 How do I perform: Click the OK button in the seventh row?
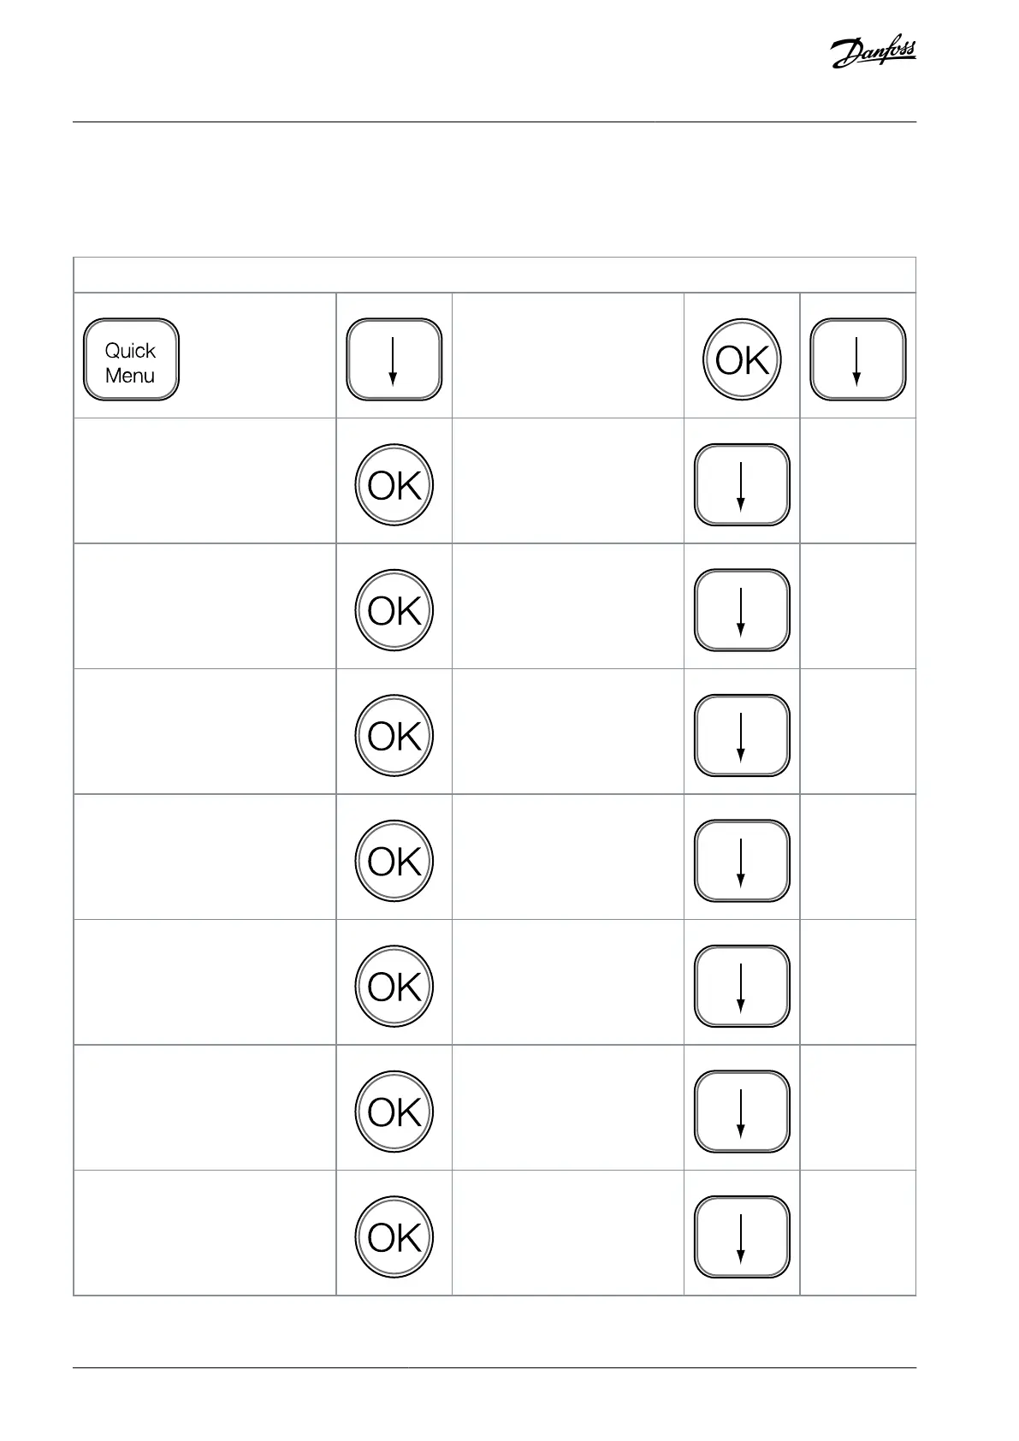[x=394, y=1112]
